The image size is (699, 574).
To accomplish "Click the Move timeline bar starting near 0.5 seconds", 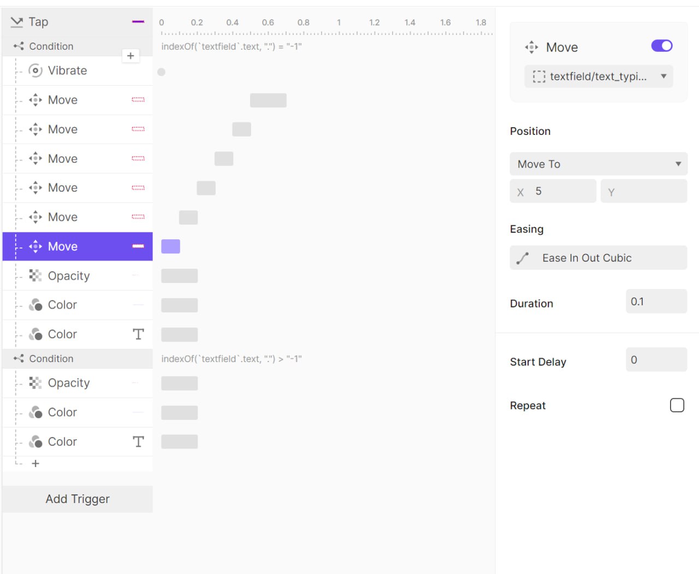I will 268,100.
